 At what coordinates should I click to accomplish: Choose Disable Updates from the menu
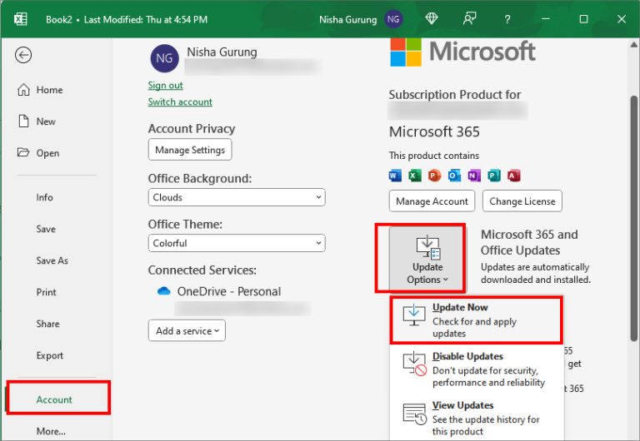pos(477,369)
